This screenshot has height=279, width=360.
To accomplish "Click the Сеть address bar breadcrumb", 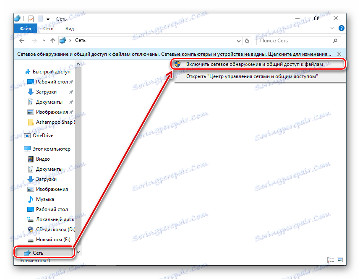I will [81, 40].
